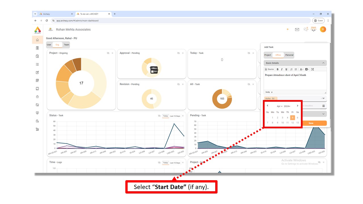Hide the Today - Task widget
363x204 pixels.
coord(249,53)
